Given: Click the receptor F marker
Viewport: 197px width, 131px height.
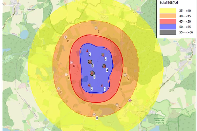Looking at the screenshot, I should click(67, 75).
